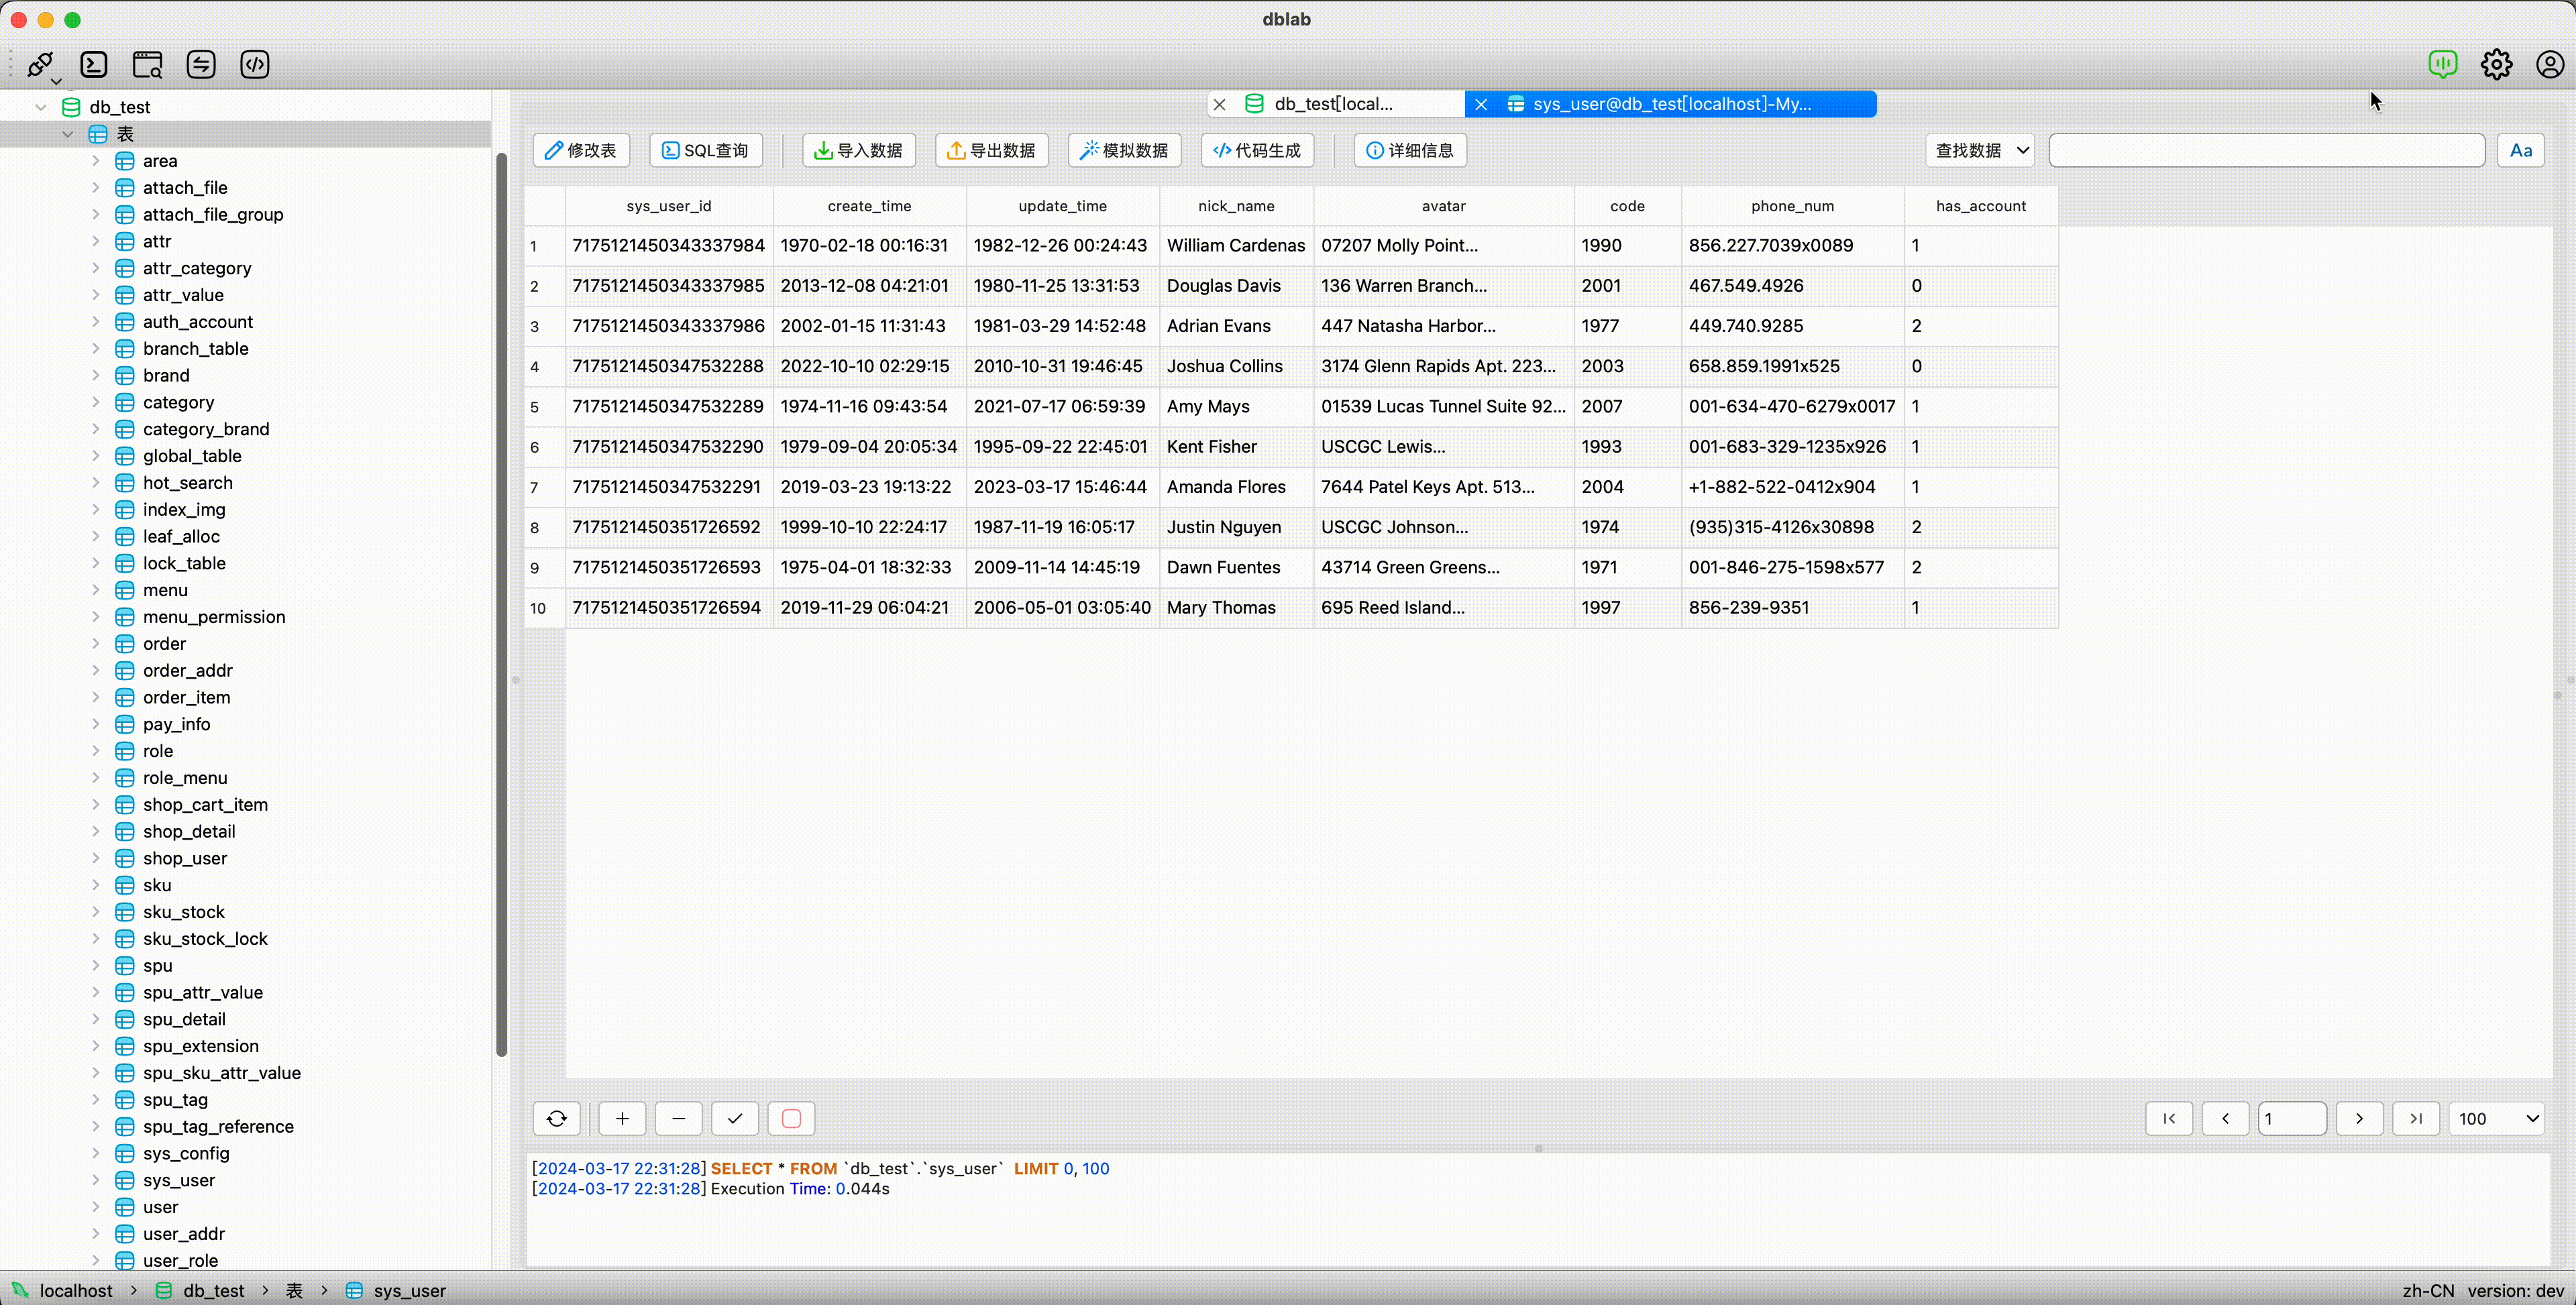Refresh the table data
The image size is (2576, 1305).
point(557,1118)
